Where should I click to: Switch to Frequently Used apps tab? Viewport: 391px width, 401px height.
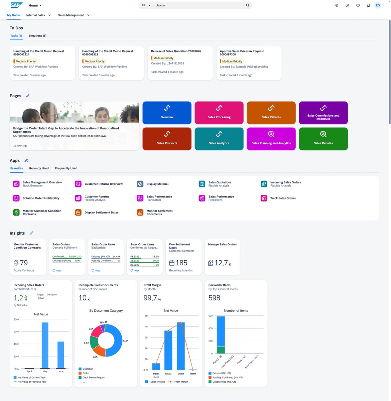click(66, 168)
